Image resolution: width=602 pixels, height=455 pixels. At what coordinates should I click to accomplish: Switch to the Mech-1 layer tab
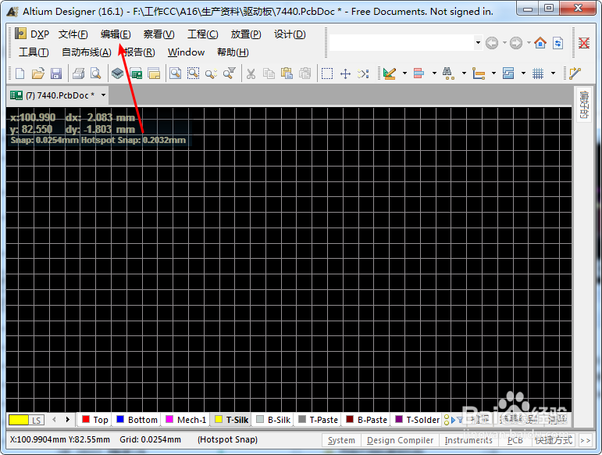[185, 420]
